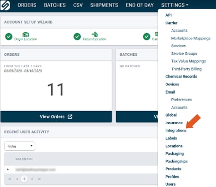Screen dimensions: 216x187
Task: Open Products settings
Action: 173,169
